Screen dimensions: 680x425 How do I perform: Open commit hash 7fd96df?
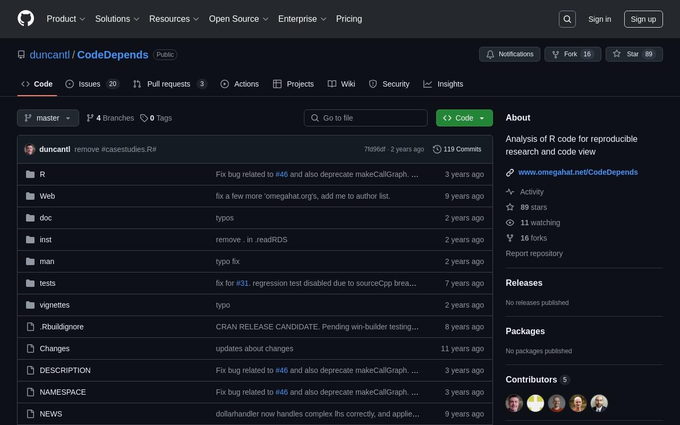tap(375, 149)
